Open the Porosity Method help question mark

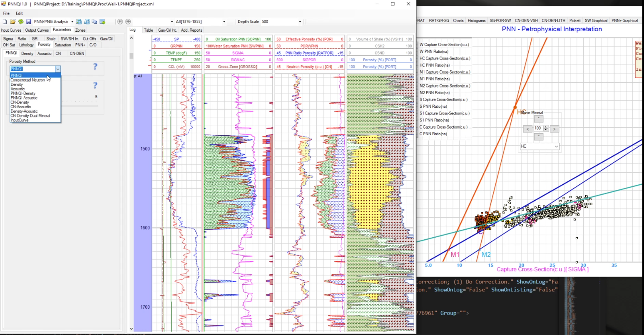point(95,67)
